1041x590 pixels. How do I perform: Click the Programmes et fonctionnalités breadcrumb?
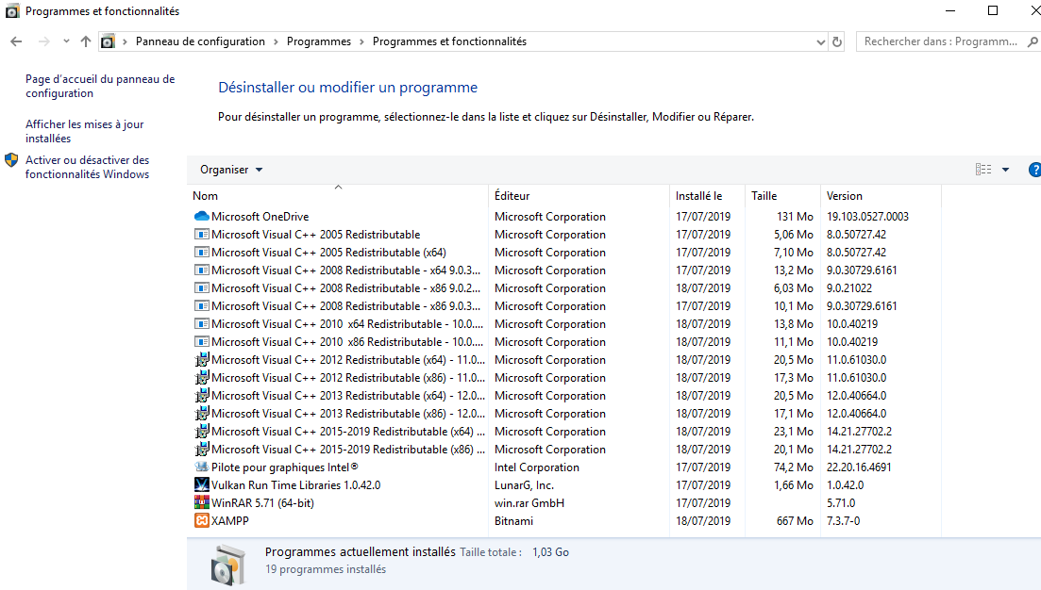point(449,41)
